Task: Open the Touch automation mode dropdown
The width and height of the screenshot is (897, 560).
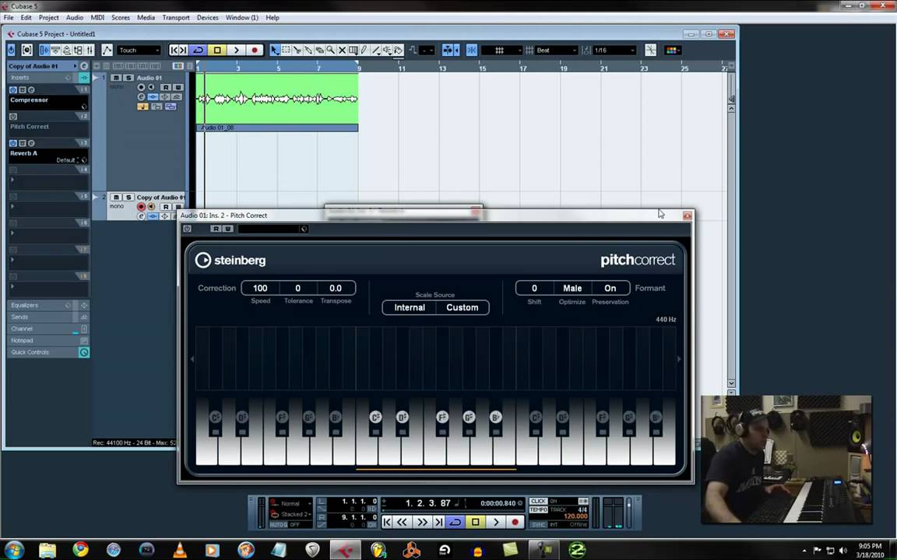Action: point(139,51)
